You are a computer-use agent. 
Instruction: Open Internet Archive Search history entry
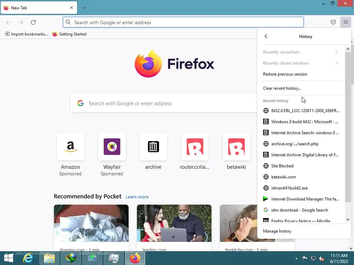(301, 133)
